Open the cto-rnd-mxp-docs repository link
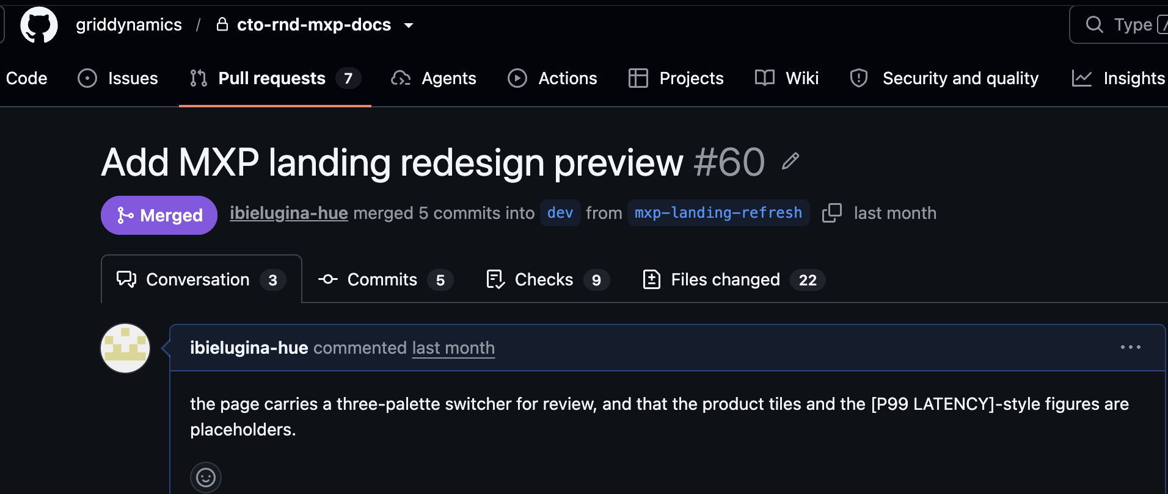Screen dimensions: 1168x494 click(314, 25)
